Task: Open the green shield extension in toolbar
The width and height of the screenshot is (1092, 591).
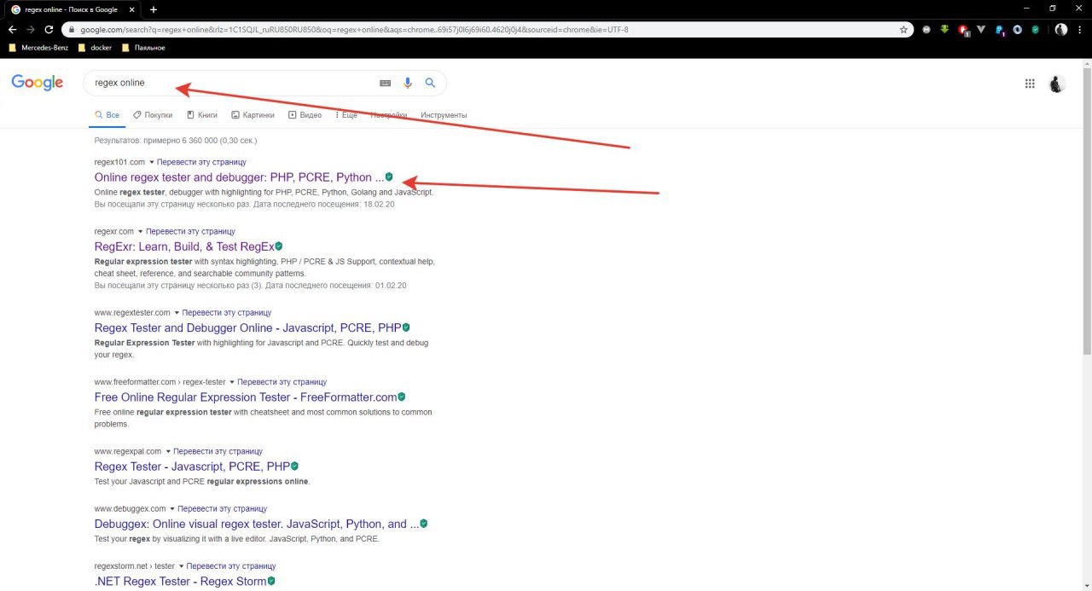Action: 1035,29
